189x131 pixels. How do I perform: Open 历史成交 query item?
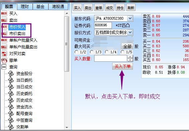click(x=24, y=100)
